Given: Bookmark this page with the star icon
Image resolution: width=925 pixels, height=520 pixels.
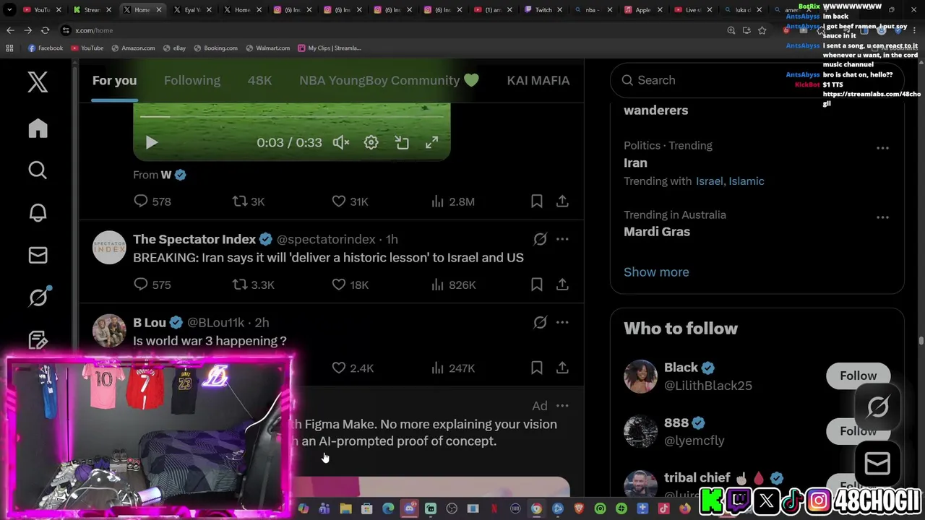Looking at the screenshot, I should click(x=762, y=30).
